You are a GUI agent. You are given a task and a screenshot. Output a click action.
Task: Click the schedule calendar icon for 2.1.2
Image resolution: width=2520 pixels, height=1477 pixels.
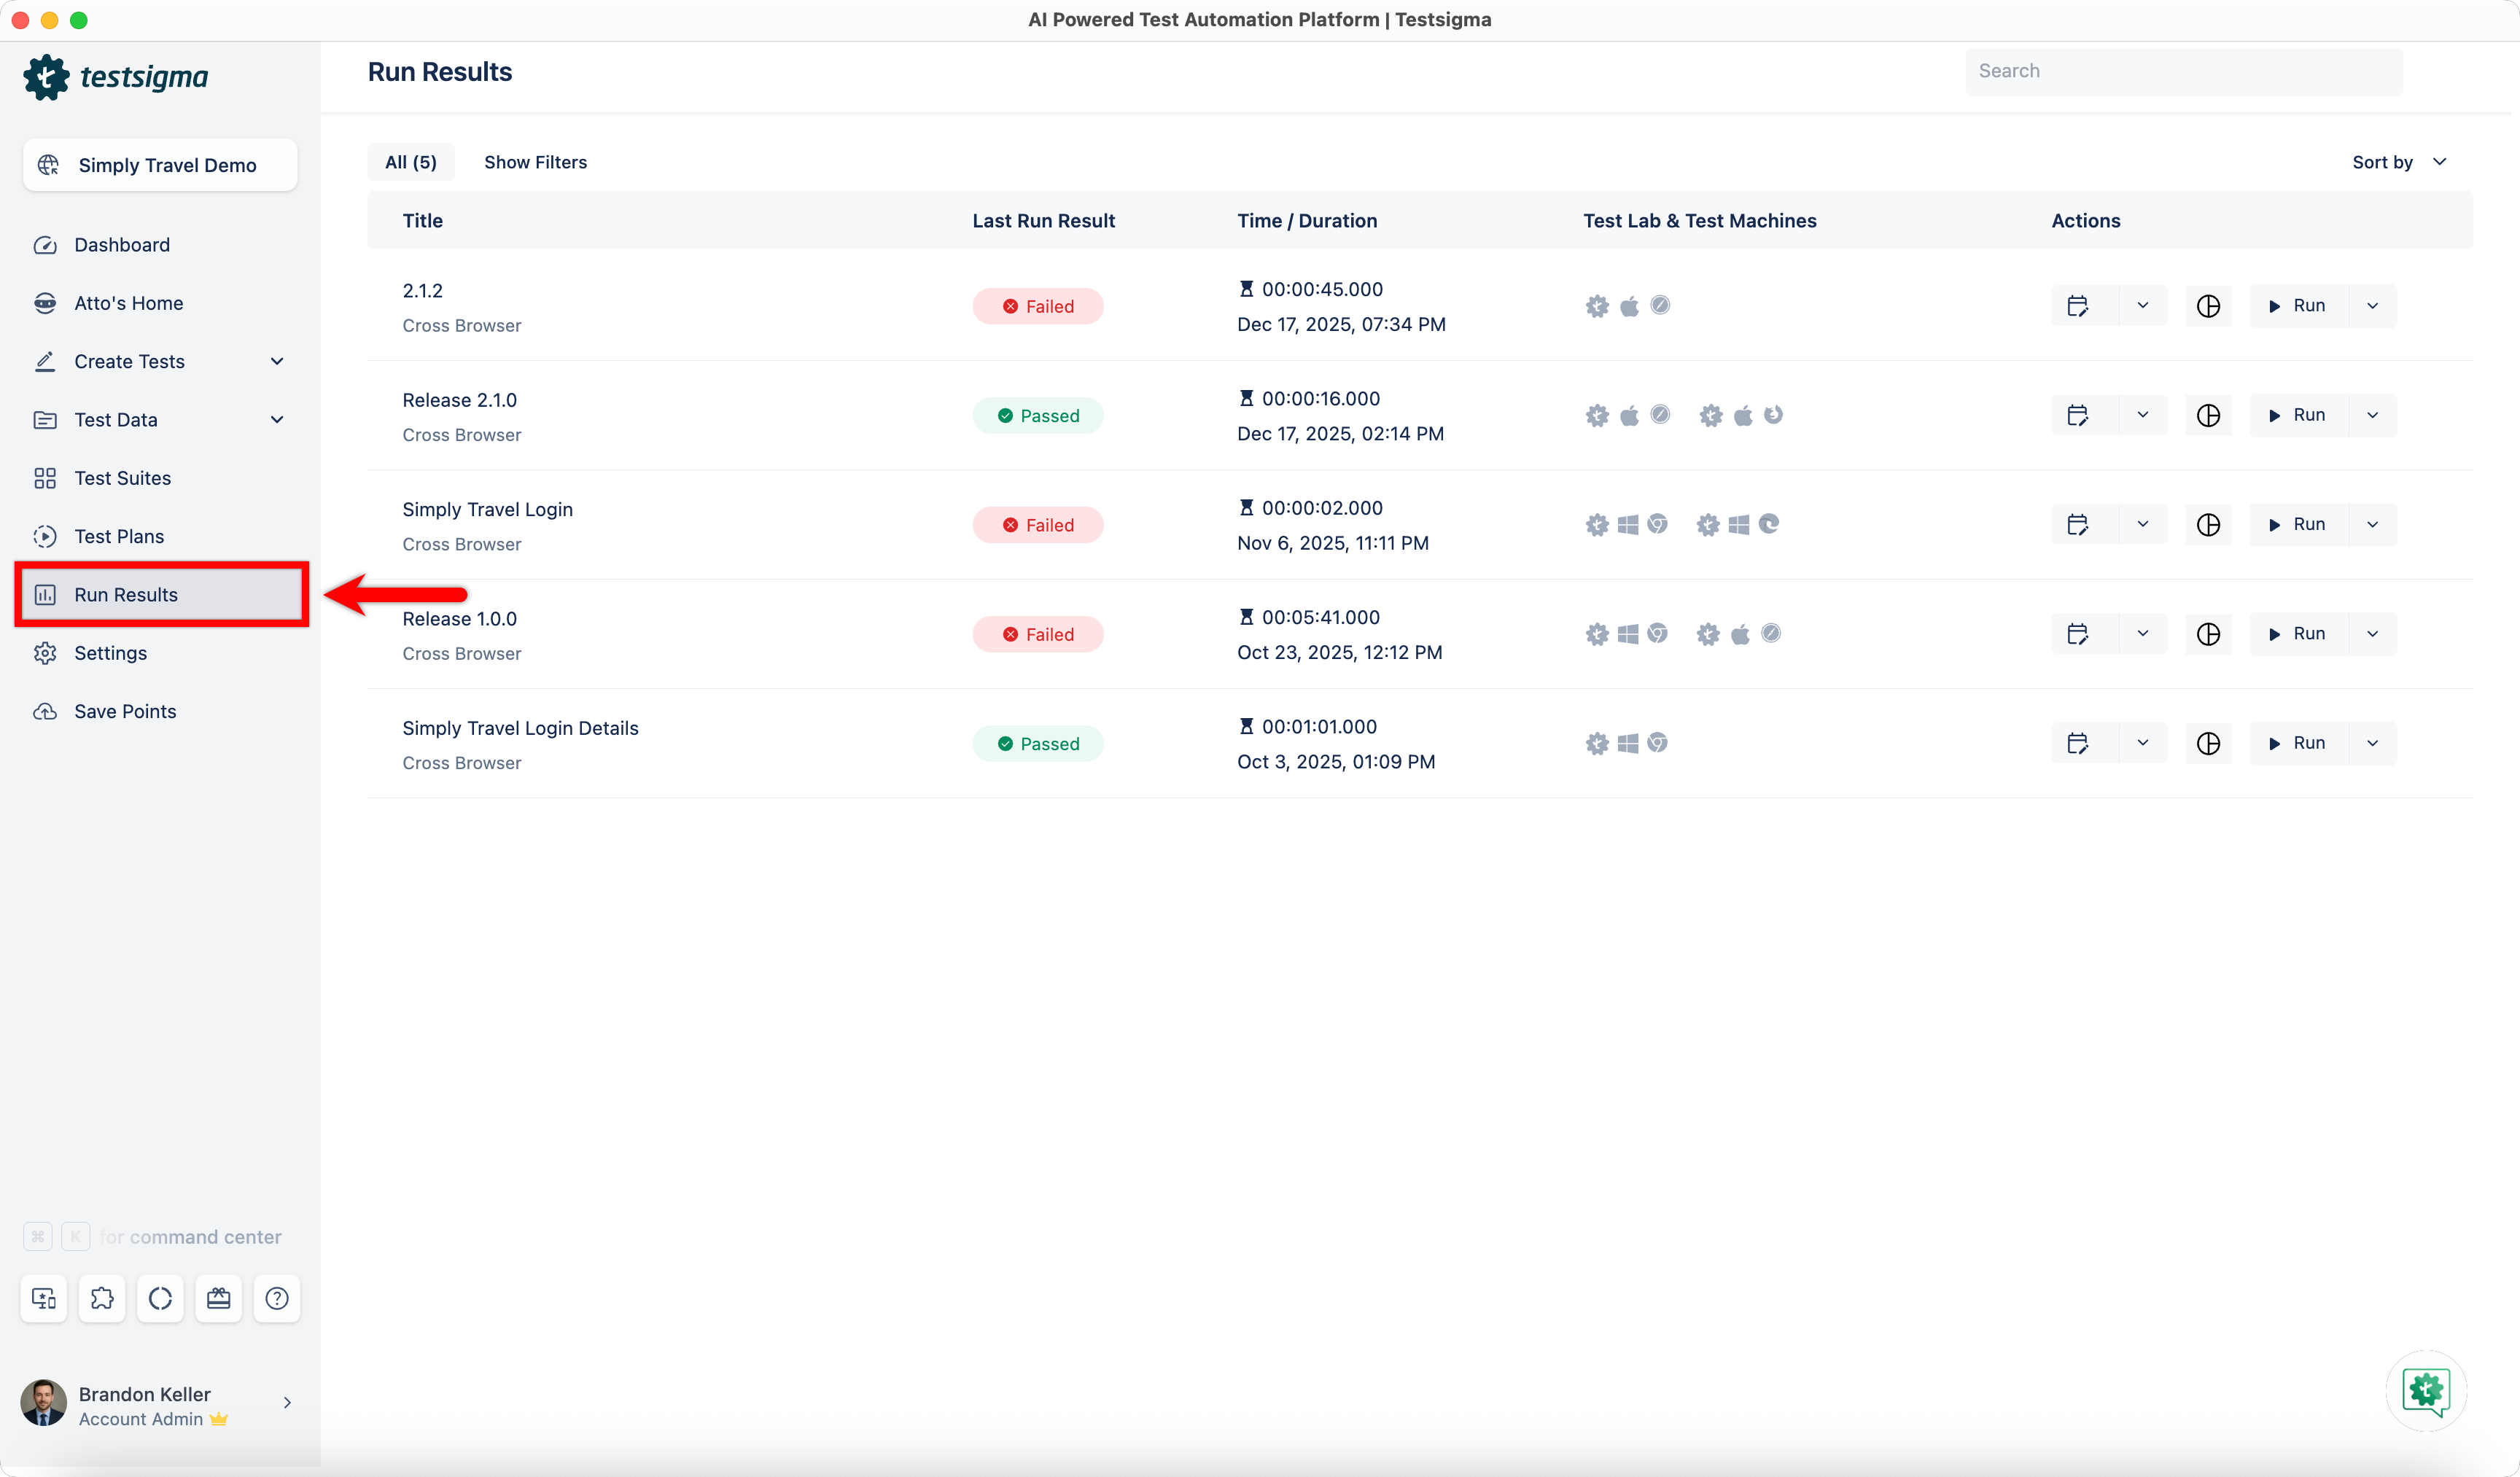2077,306
